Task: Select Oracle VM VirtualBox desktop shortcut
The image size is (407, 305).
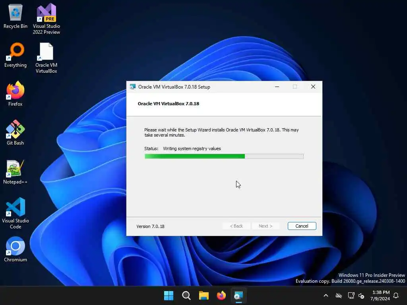Action: click(47, 58)
